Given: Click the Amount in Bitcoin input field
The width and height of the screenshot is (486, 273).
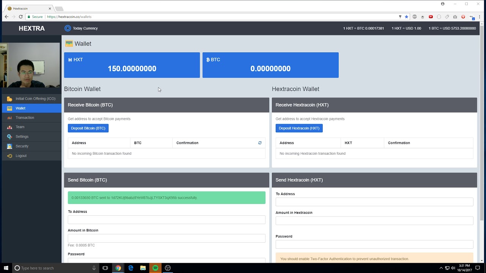Looking at the screenshot, I should click(167, 238).
